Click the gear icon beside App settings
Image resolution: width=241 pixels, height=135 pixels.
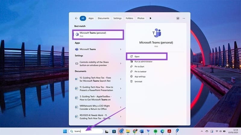[x=131, y=76]
